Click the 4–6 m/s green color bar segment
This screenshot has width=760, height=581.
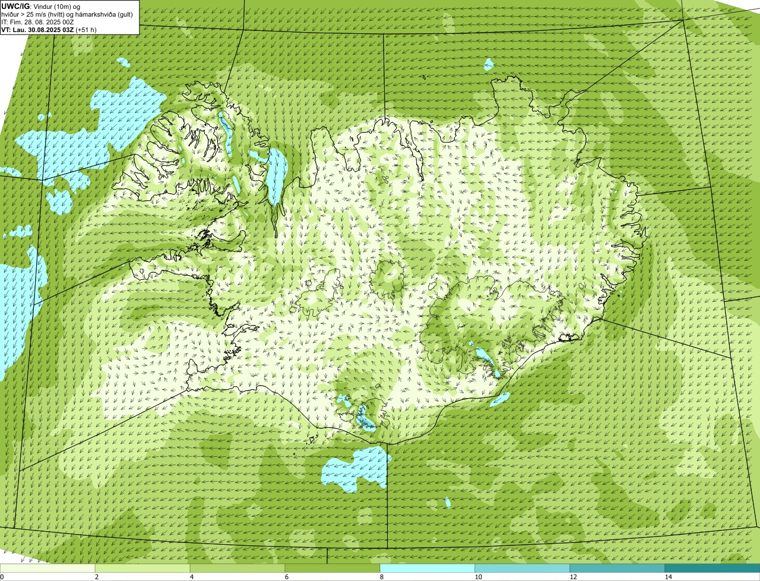coord(237,568)
